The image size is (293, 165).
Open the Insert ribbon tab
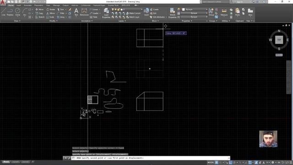(19, 5)
